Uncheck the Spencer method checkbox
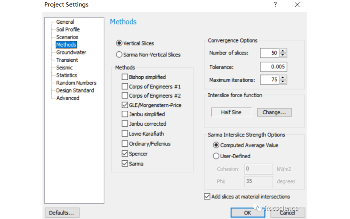This screenshot has width=350, height=219. [x=125, y=154]
